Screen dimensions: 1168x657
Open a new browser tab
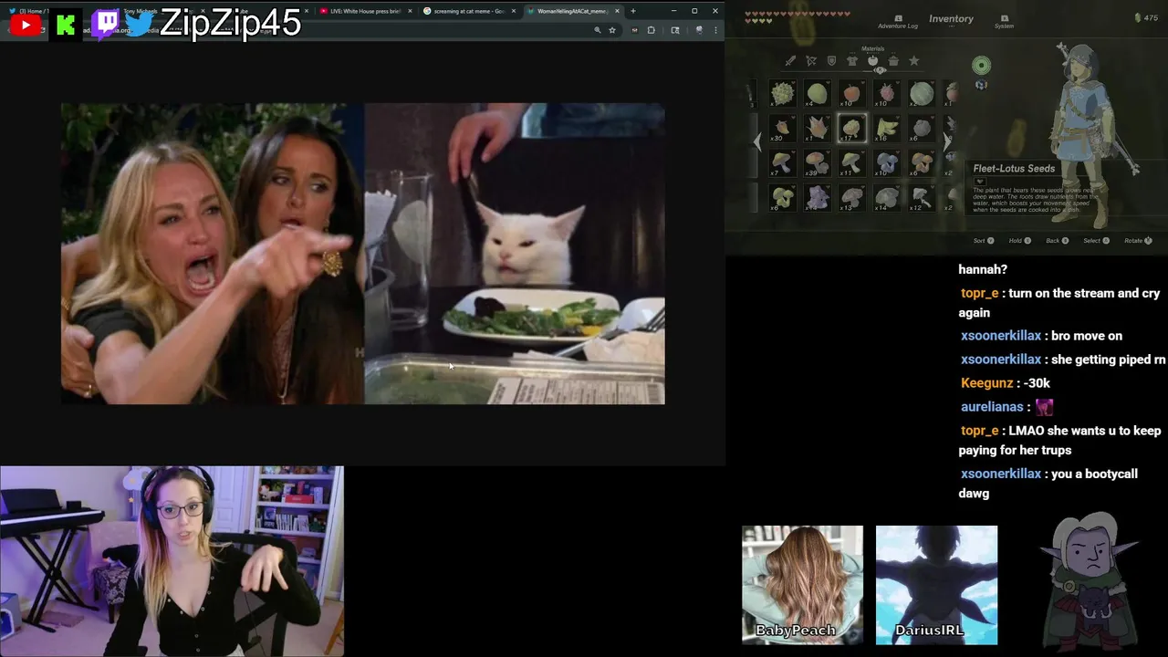633,11
